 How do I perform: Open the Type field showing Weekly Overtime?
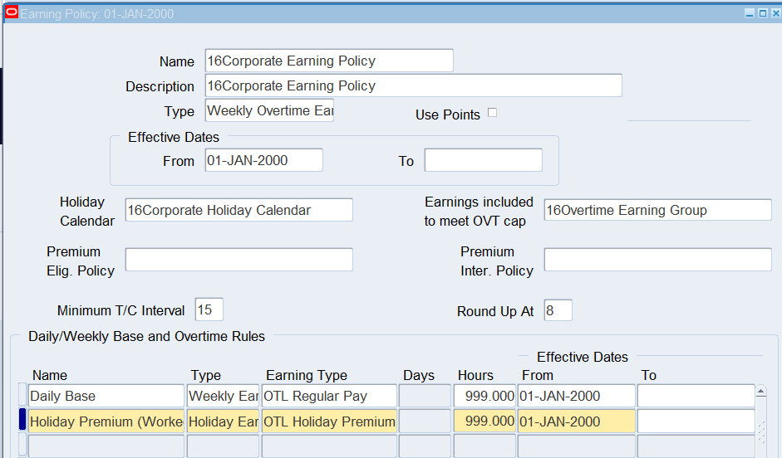pos(269,110)
